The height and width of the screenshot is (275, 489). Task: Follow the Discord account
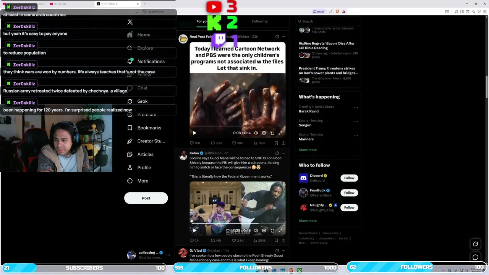click(349, 178)
